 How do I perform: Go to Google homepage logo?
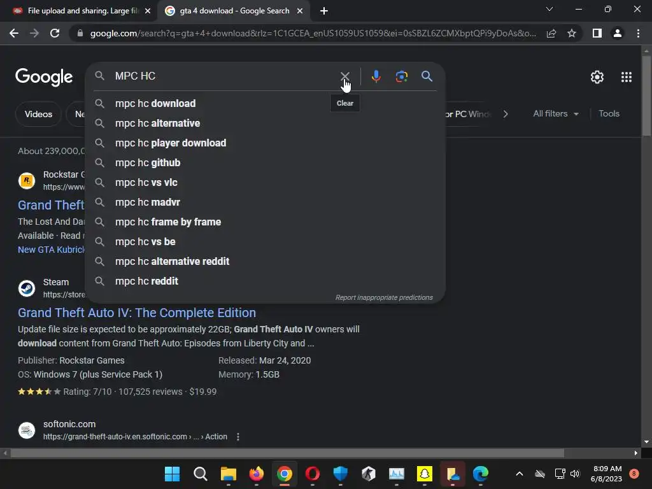click(44, 77)
